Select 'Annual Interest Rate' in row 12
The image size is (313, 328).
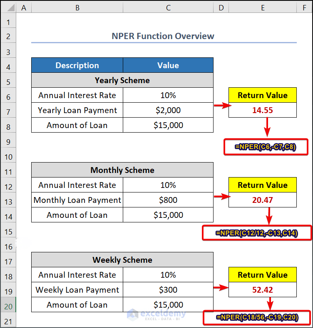77,185
